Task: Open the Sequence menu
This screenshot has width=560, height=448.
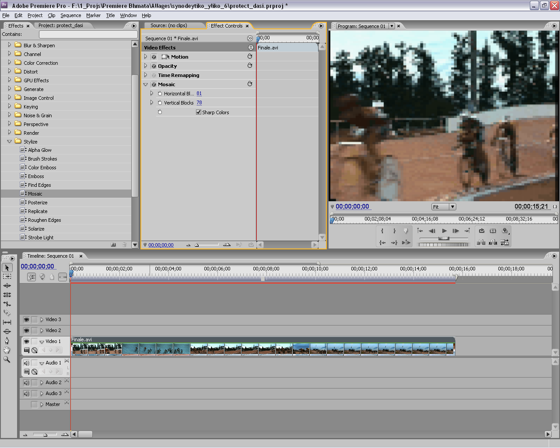Action: pyautogui.click(x=70, y=15)
